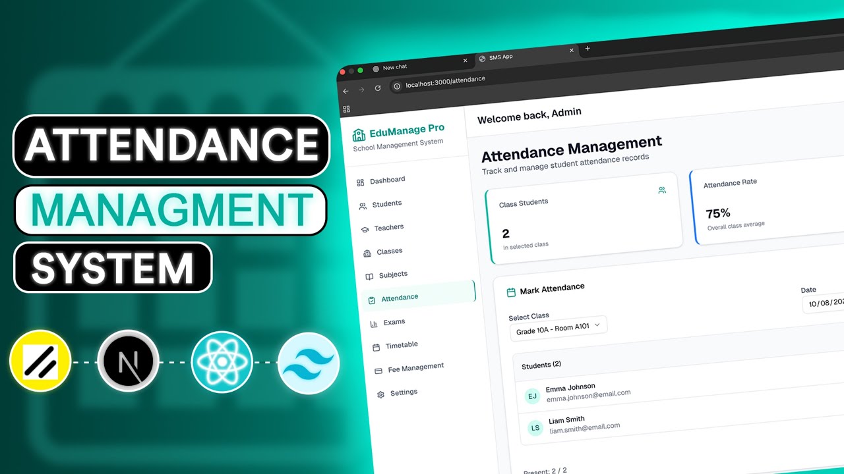This screenshot has height=474, width=844.
Task: Click the Date input field
Action: [824, 303]
